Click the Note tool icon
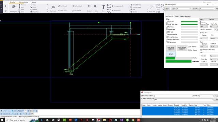This screenshot has width=218, height=122. coord(95,6)
